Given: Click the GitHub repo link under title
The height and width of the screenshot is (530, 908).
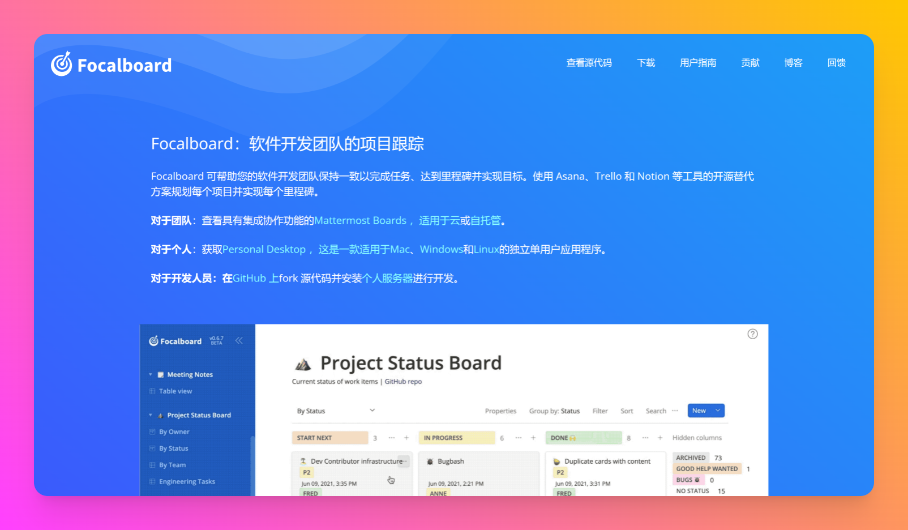Looking at the screenshot, I should [403, 382].
